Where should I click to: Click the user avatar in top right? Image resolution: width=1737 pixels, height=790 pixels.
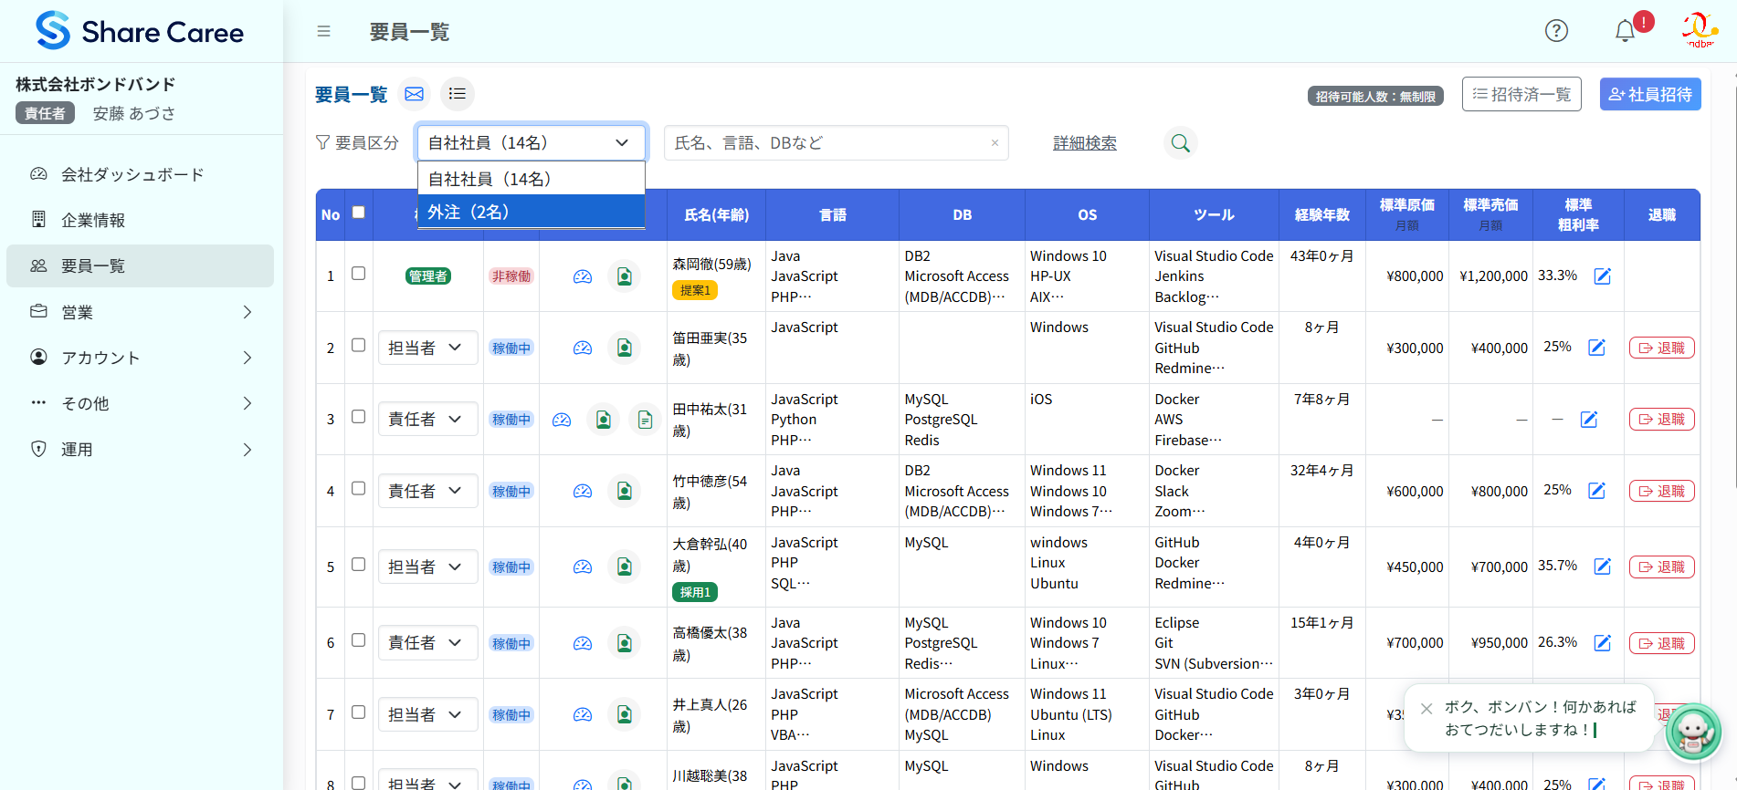(x=1699, y=30)
